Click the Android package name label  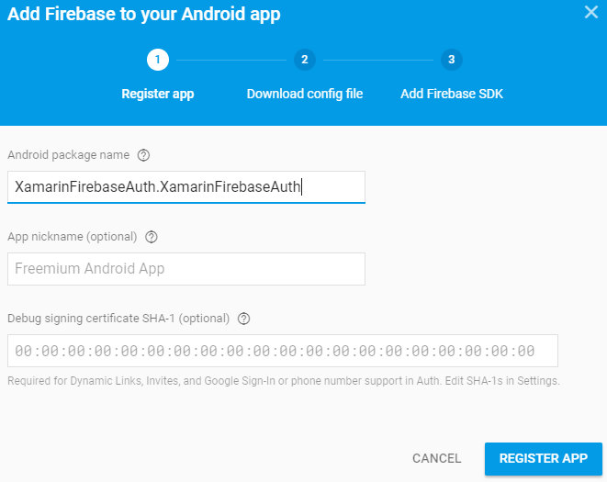[x=68, y=155]
